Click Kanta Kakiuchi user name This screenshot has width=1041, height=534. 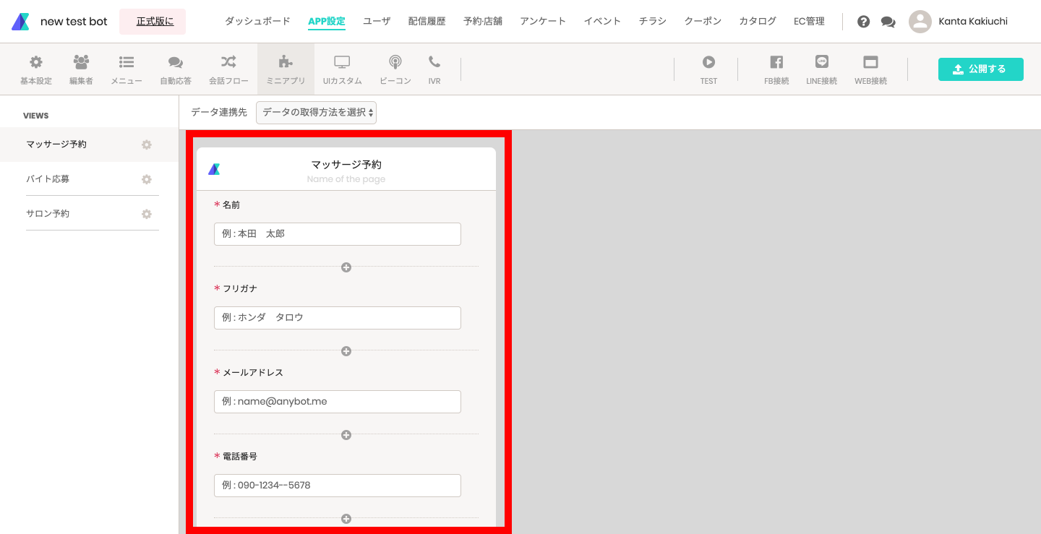973,22
